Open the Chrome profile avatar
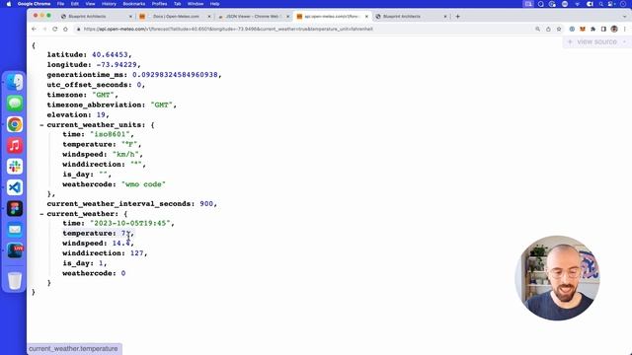 (x=614, y=29)
